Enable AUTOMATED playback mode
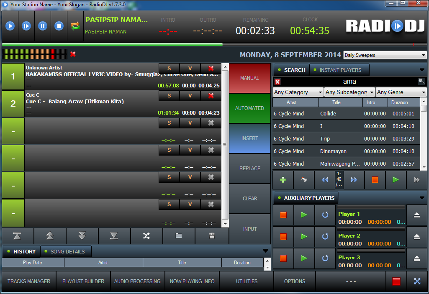The width and height of the screenshot is (429, 294). click(249, 108)
